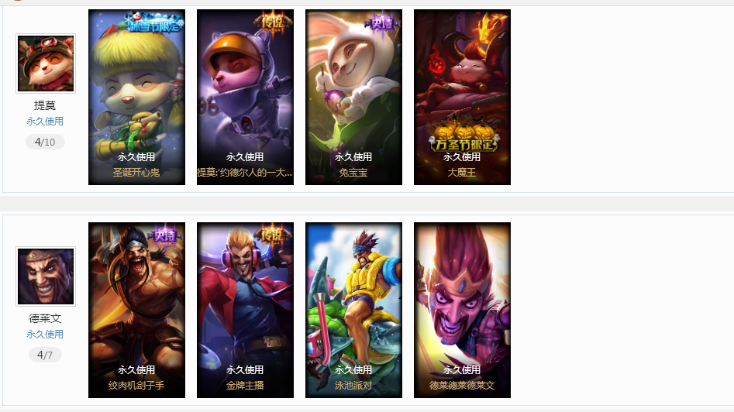Click 史诗 badge on 兔宝宝 card
734x412 pixels.
click(382, 21)
